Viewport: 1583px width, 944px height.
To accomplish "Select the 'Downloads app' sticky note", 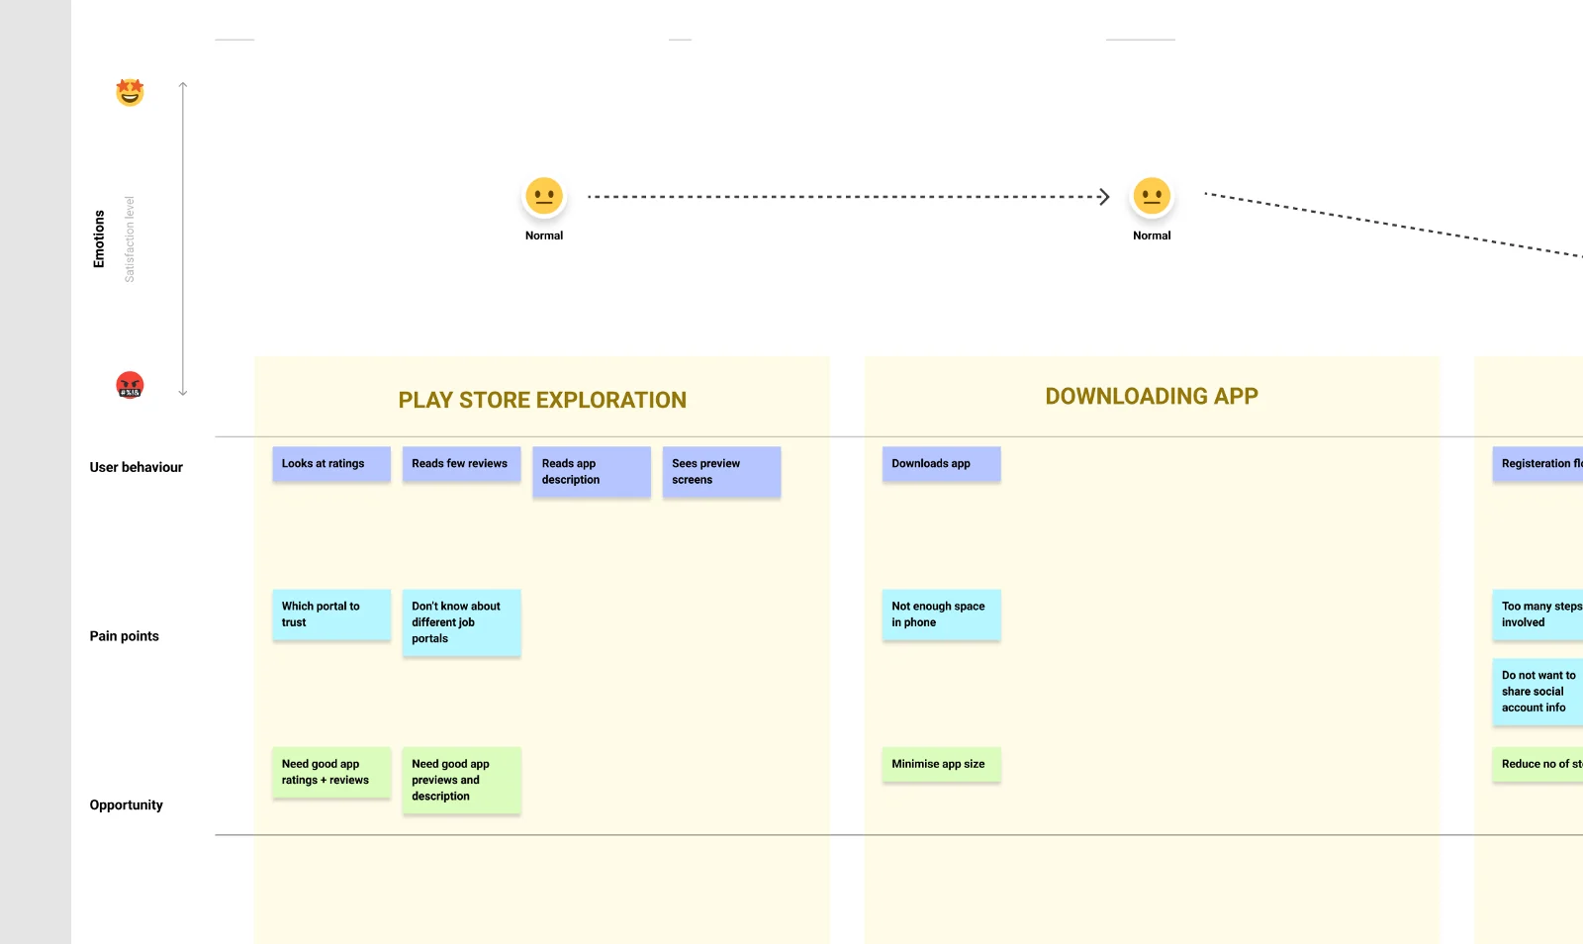I will [x=941, y=464].
